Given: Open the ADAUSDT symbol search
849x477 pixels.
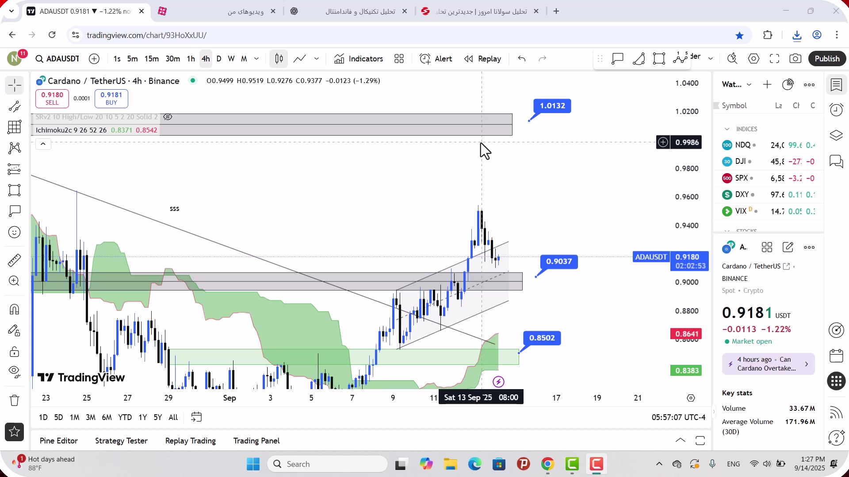Looking at the screenshot, I should (57, 59).
